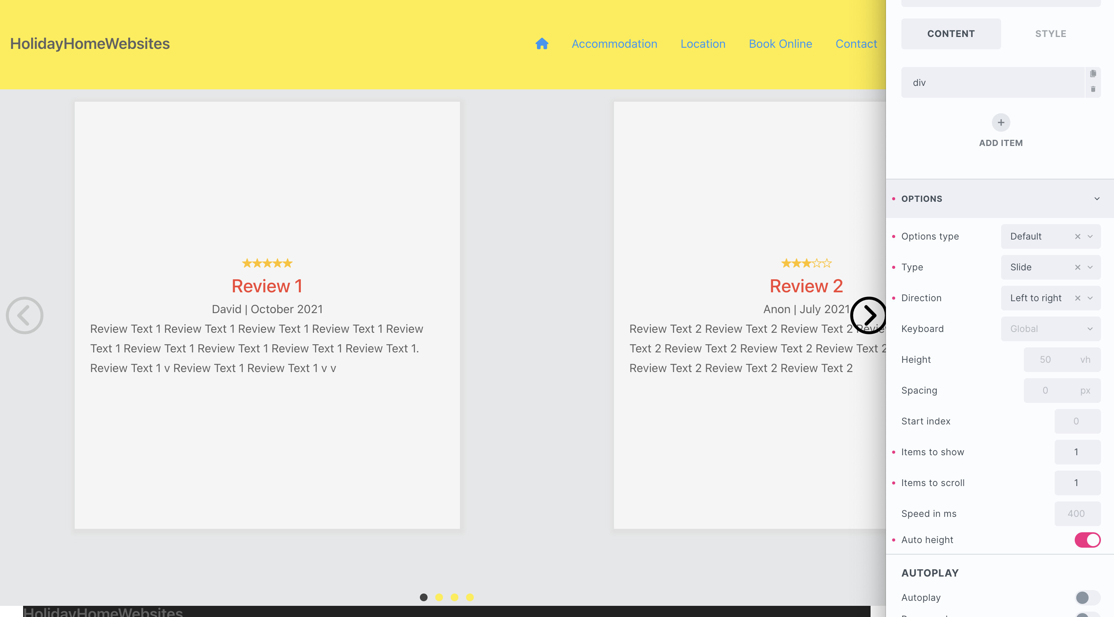Viewport: 1114px width, 617px height.
Task: Select the div item field
Action: pyautogui.click(x=993, y=82)
